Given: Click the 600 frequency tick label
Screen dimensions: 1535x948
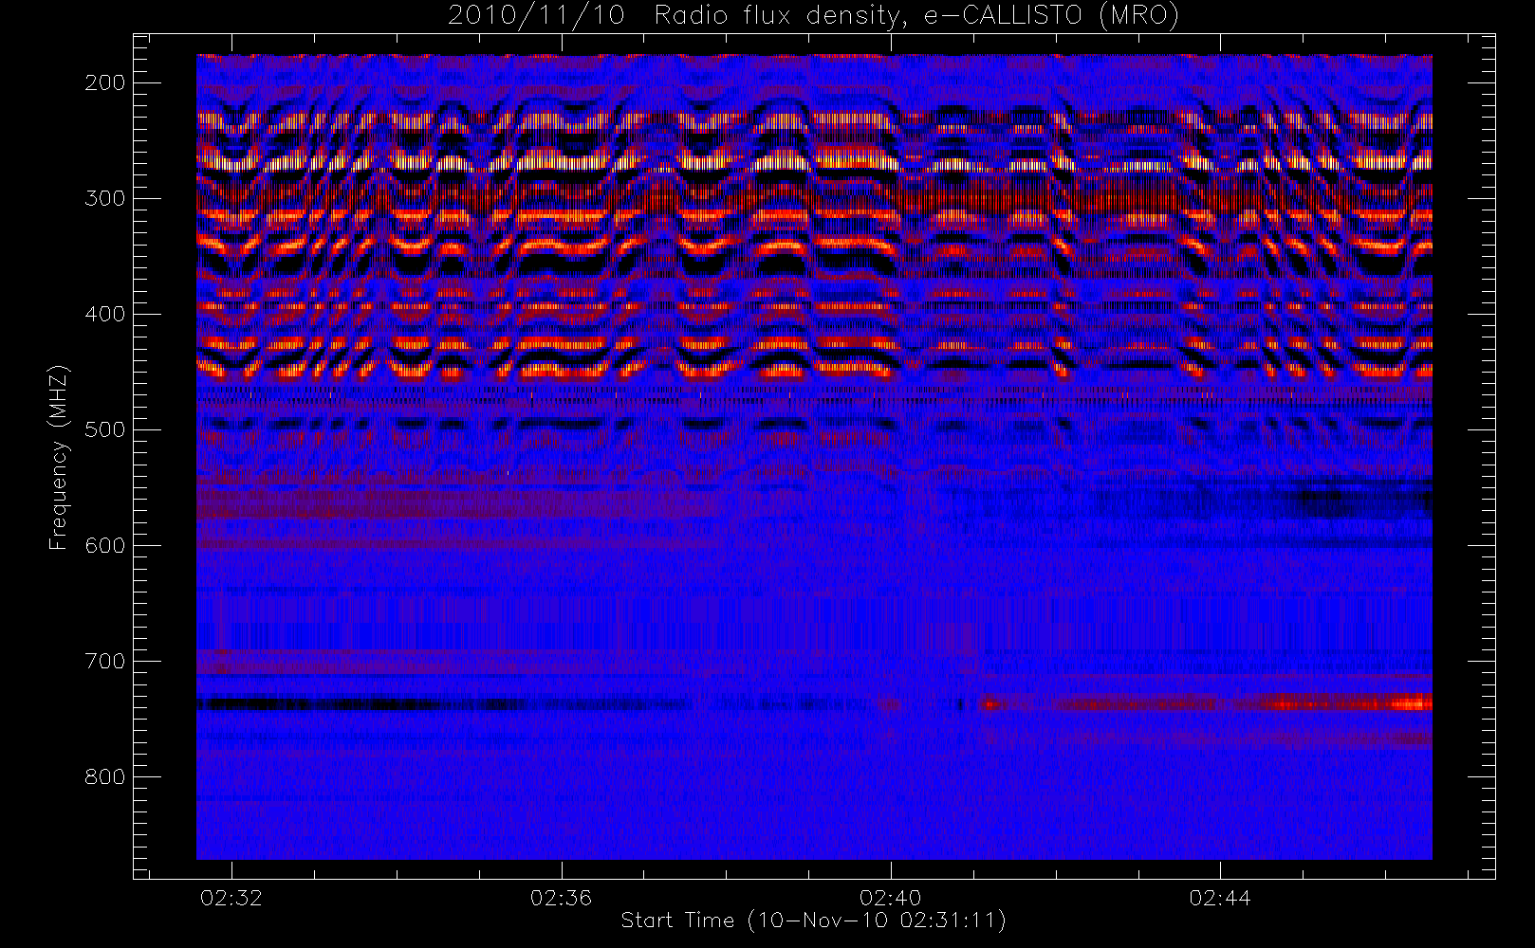Looking at the screenshot, I should 105,545.
